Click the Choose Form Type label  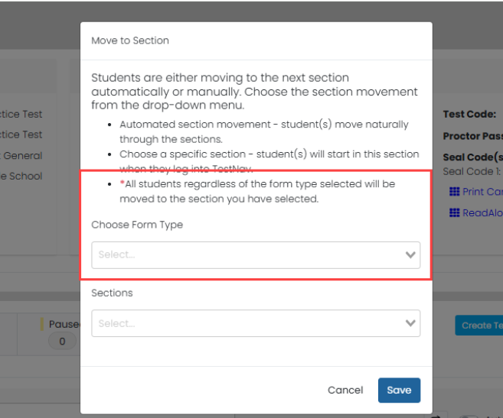tap(137, 225)
